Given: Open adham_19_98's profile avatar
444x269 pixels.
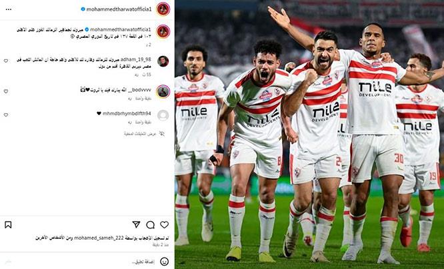Looking at the screenshot, I should point(163,61).
